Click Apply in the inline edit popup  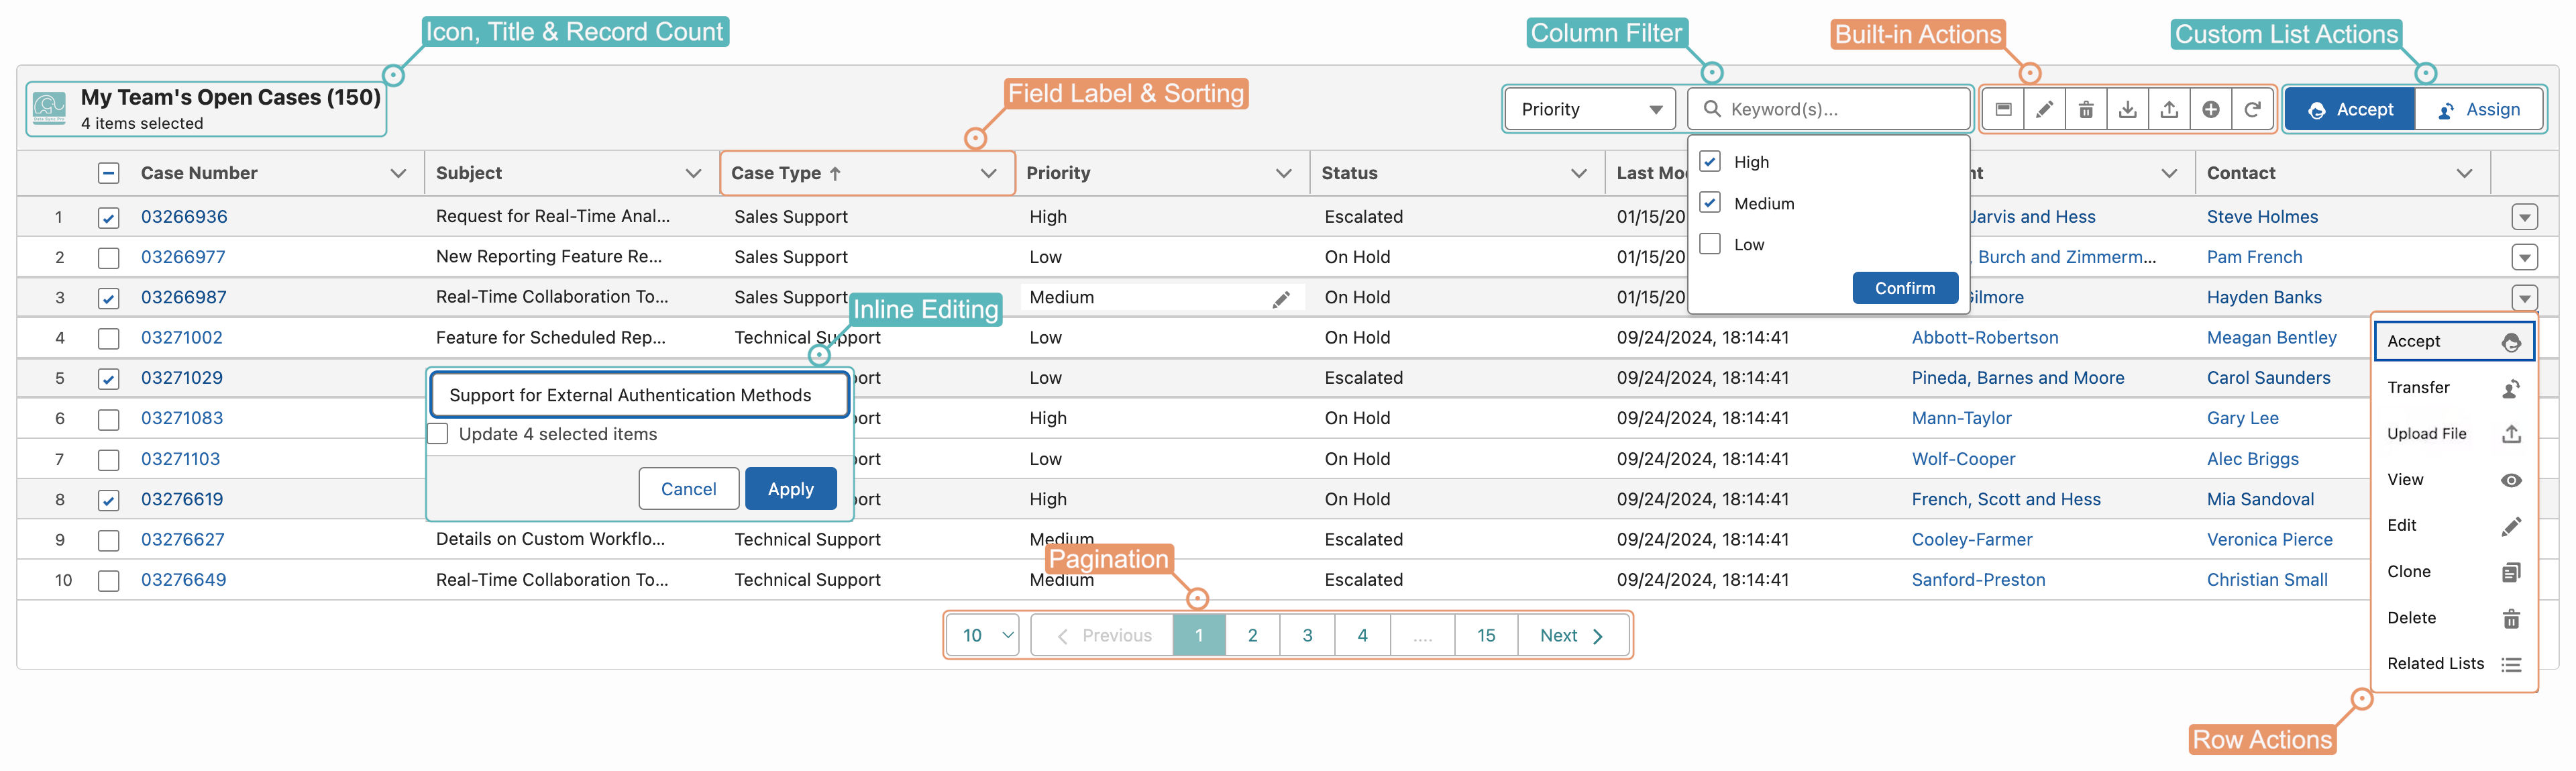(x=791, y=489)
